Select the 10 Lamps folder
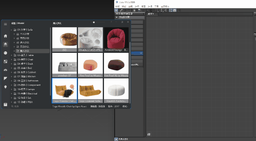The height and width of the screenshot is (141, 256). coord(26,89)
